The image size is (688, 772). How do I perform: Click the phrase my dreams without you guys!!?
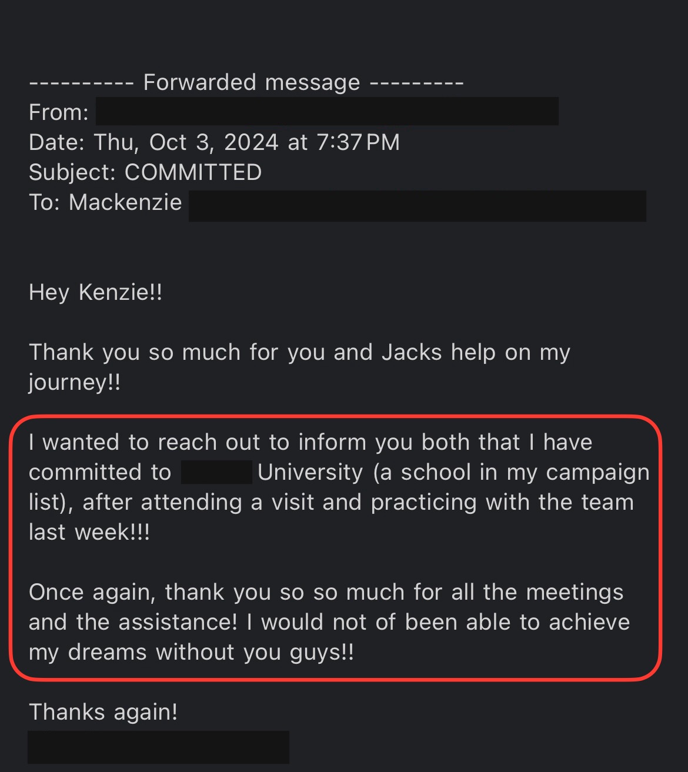pyautogui.click(x=192, y=652)
